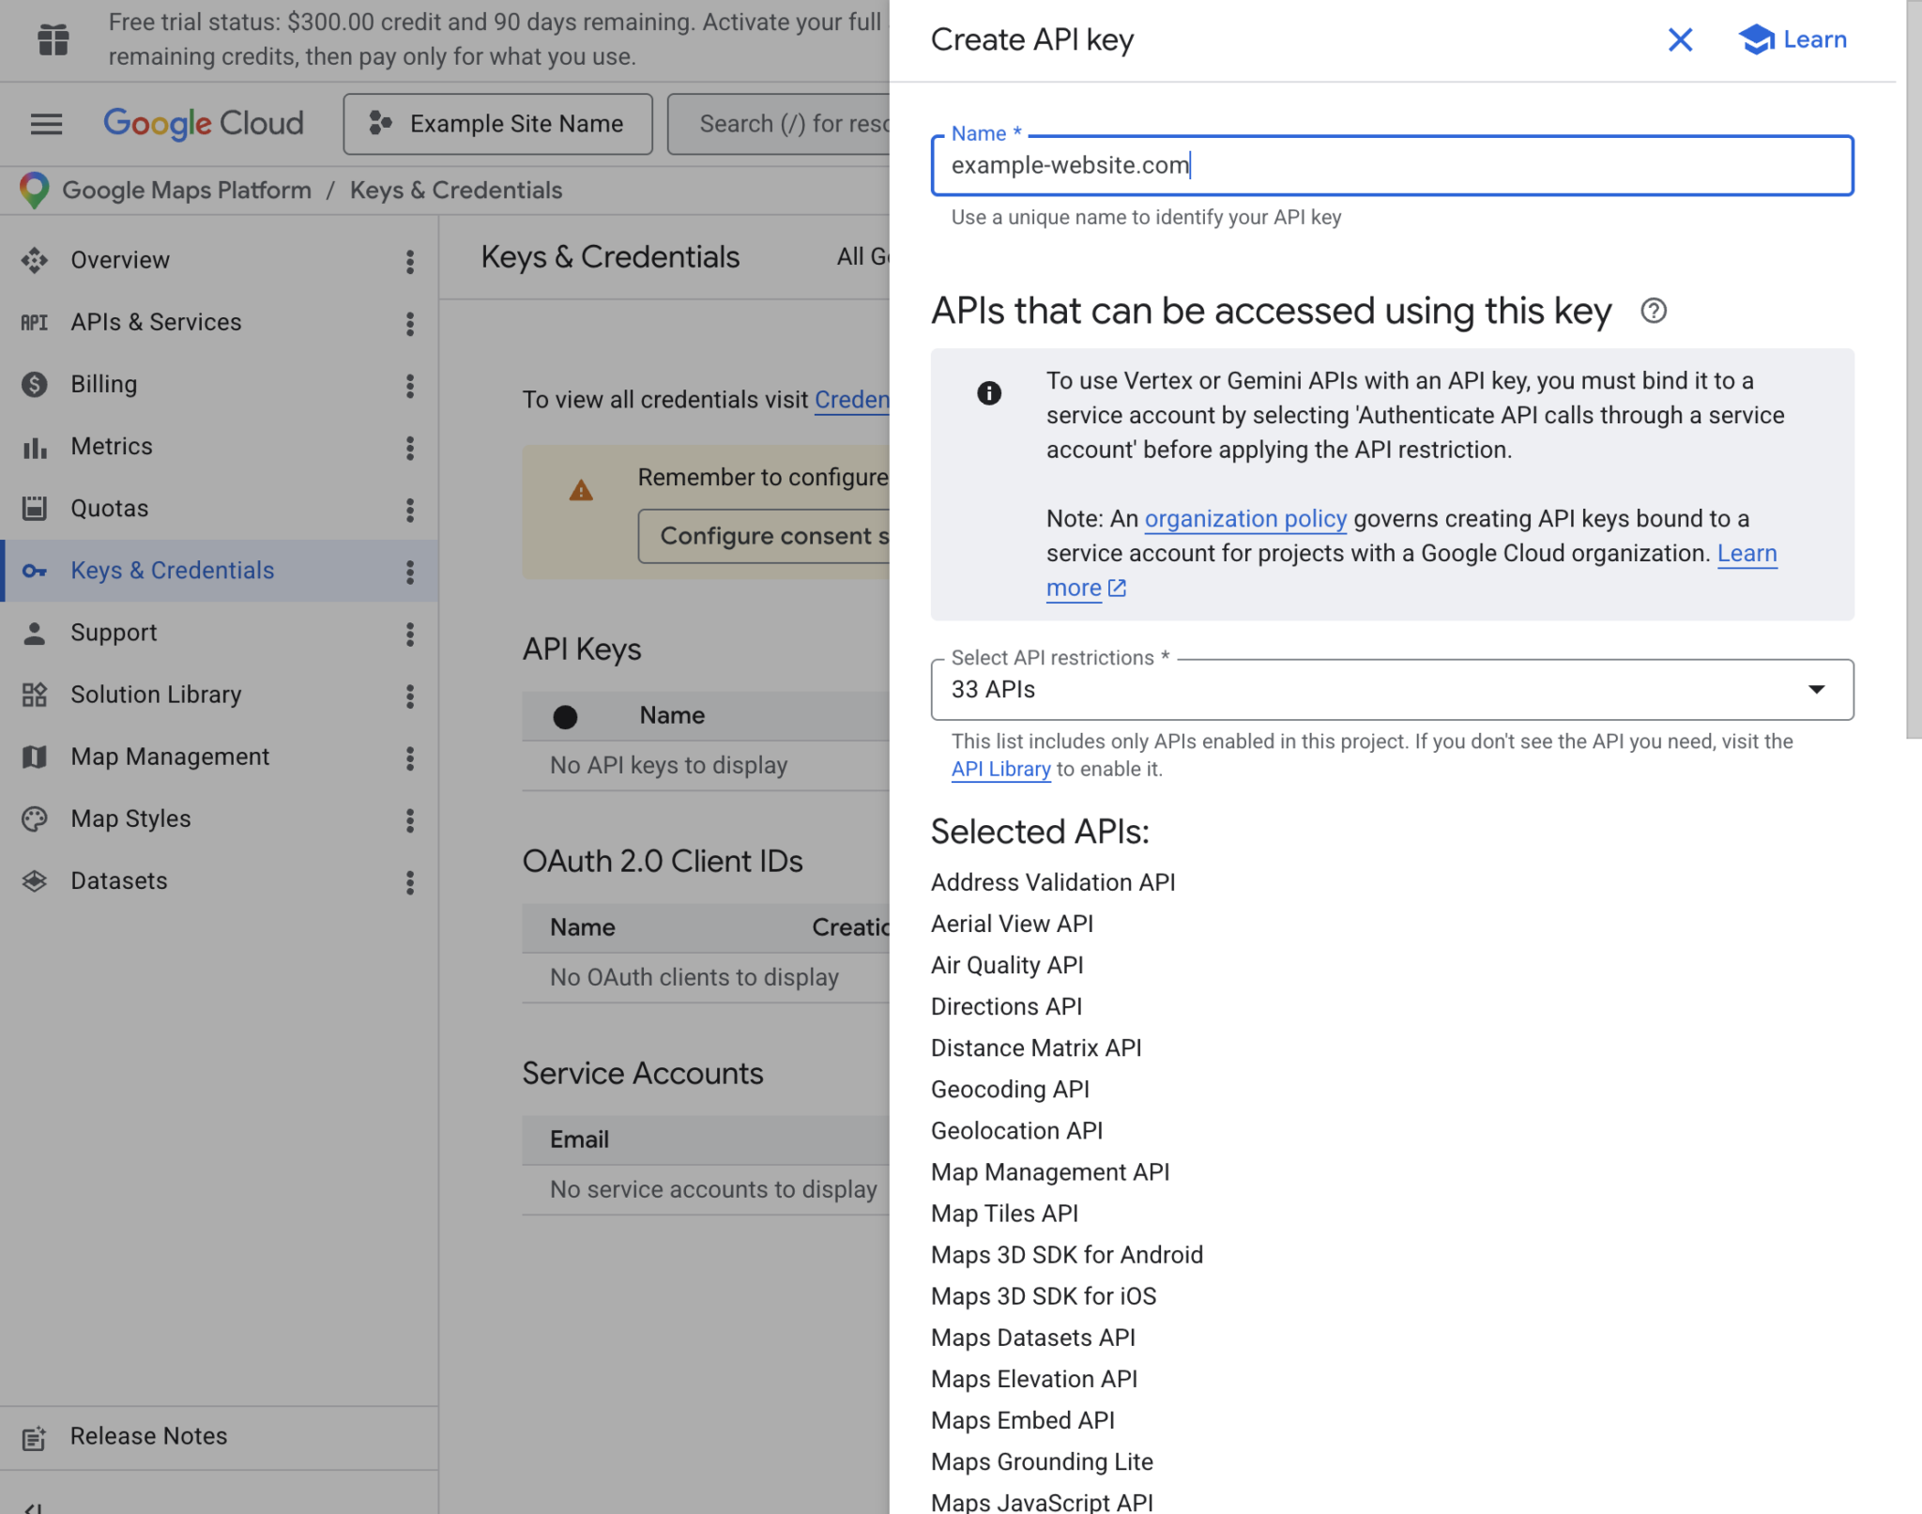Click help icon beside APIs accessed heading
Image resolution: width=1922 pixels, height=1514 pixels.
tap(1654, 311)
